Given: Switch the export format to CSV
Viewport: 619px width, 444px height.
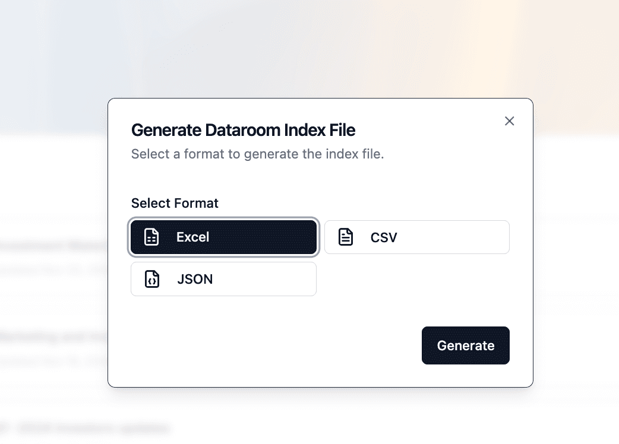Looking at the screenshot, I should pyautogui.click(x=416, y=236).
